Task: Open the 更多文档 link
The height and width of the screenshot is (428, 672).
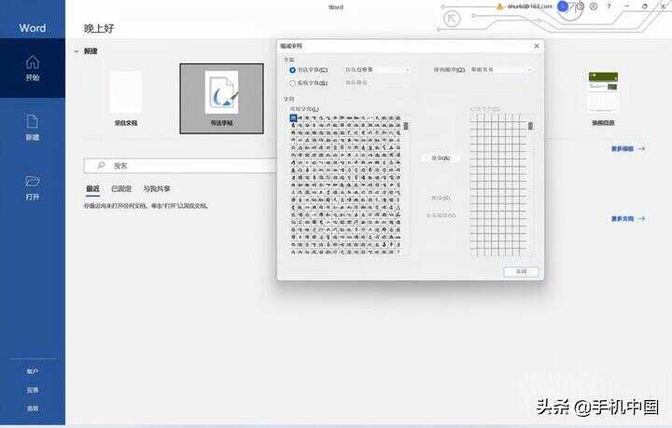Action: point(628,219)
